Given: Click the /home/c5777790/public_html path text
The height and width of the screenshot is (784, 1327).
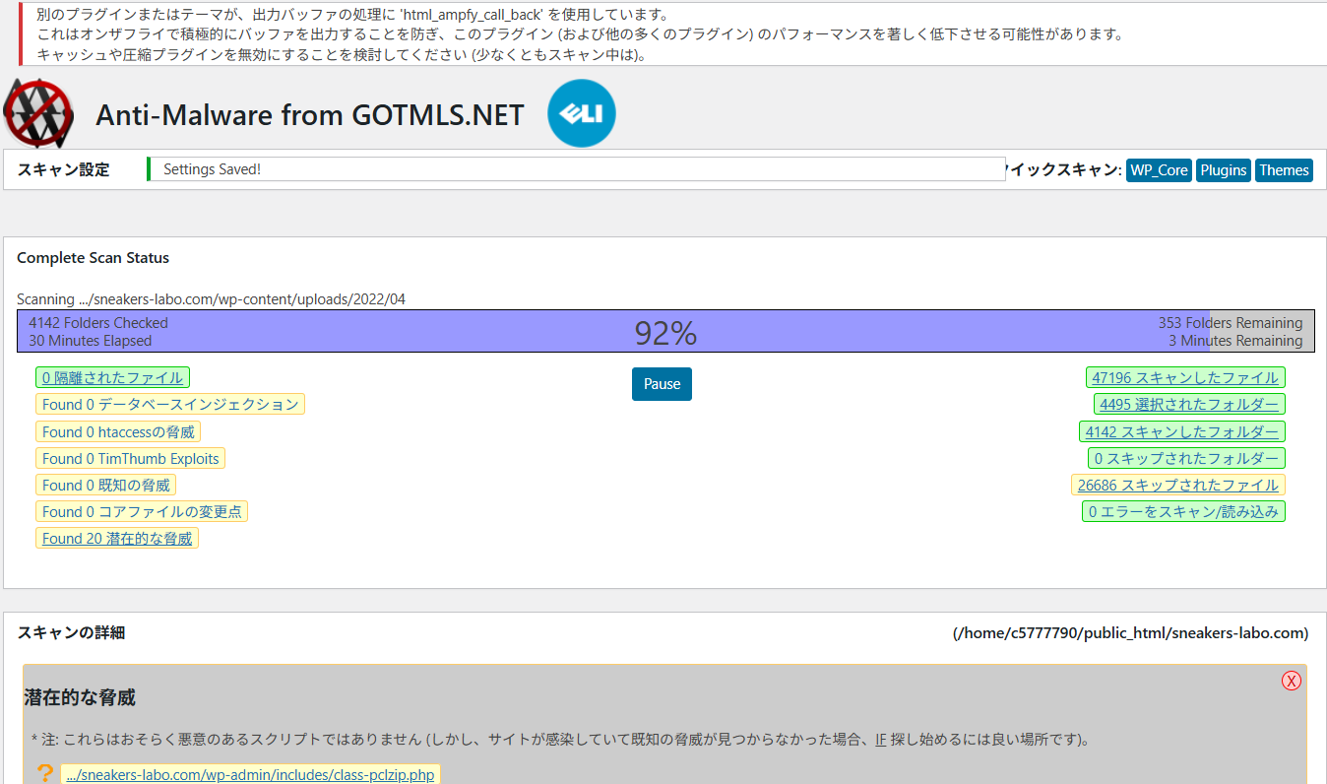Looking at the screenshot, I should [x=1130, y=632].
